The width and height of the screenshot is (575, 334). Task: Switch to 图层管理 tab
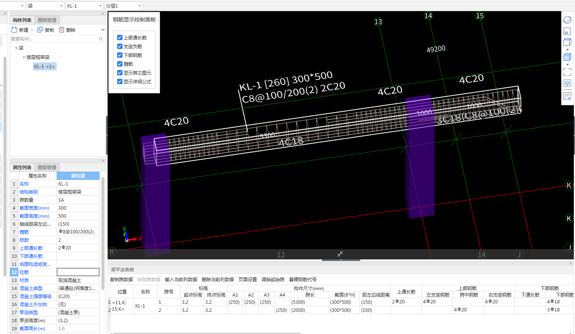[x=47, y=167]
